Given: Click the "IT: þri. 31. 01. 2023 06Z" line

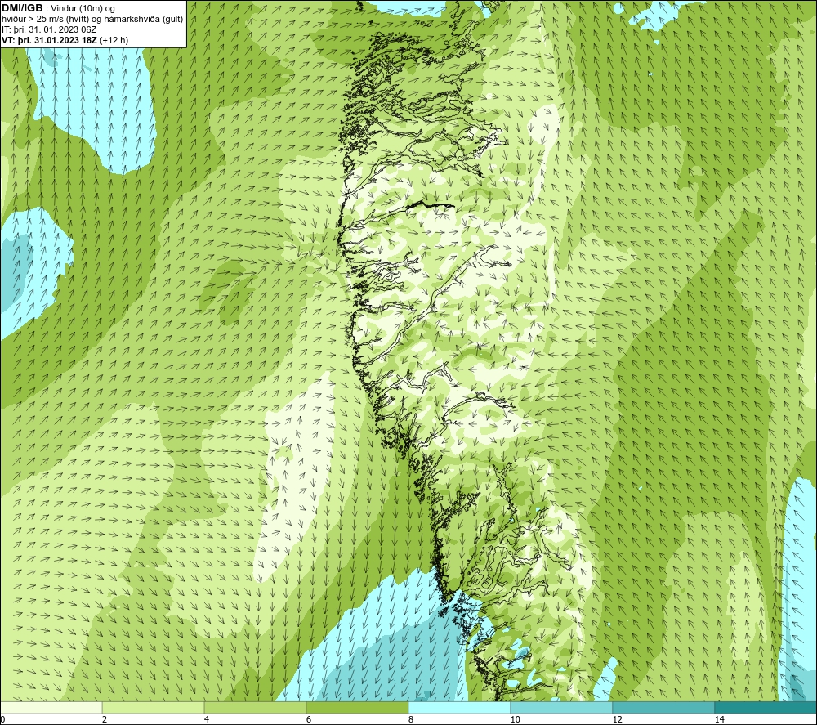Looking at the screenshot, I should [x=49, y=29].
